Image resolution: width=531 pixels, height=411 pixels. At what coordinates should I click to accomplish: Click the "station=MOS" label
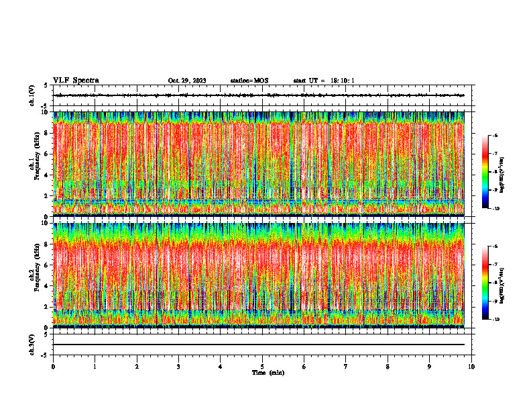click(249, 81)
